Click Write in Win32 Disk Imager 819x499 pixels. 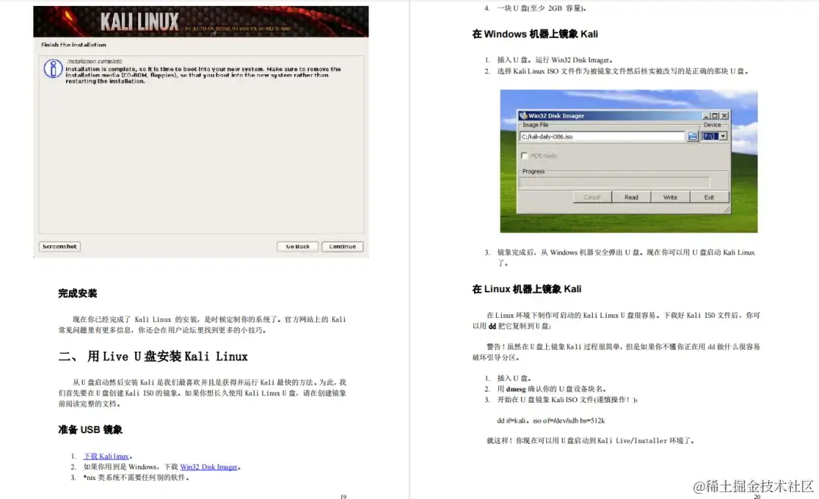pos(670,197)
